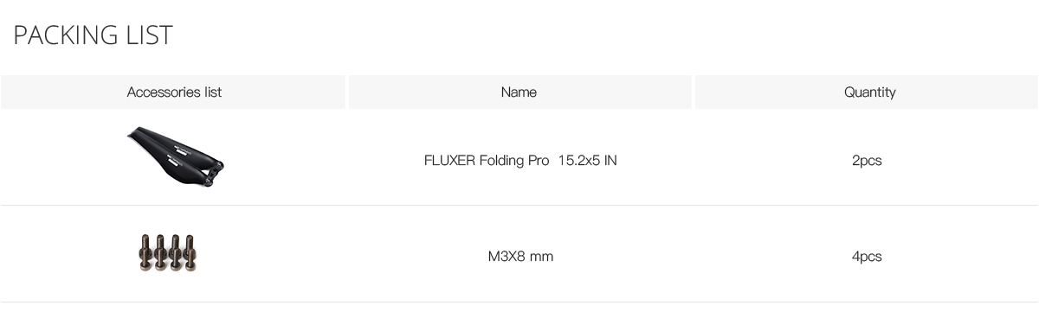Image resolution: width=1039 pixels, height=331 pixels.
Task: Click the 15.2x5 IN size text
Action: coord(588,161)
